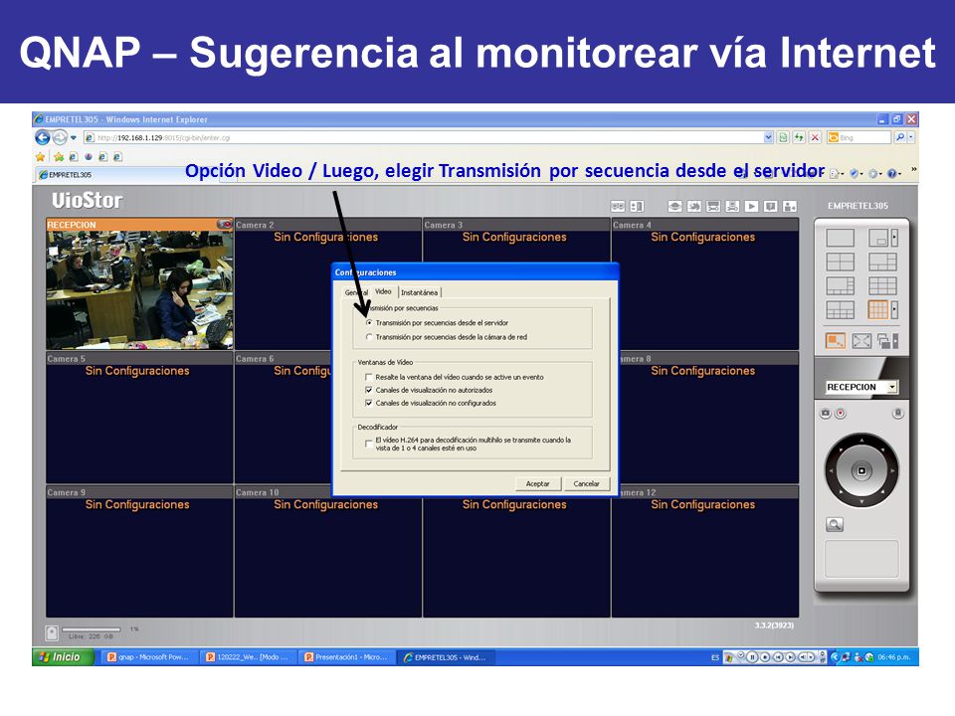Open recent pages dropdown arrow

click(x=74, y=137)
